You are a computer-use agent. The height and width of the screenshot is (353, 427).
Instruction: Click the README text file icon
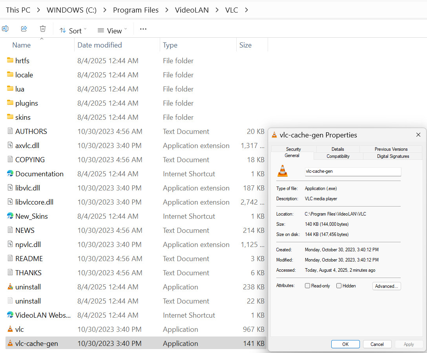point(10,258)
